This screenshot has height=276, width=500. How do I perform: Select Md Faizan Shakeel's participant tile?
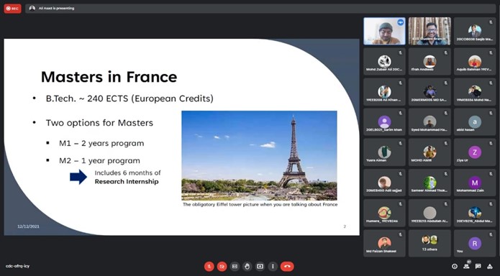[x=385, y=243]
